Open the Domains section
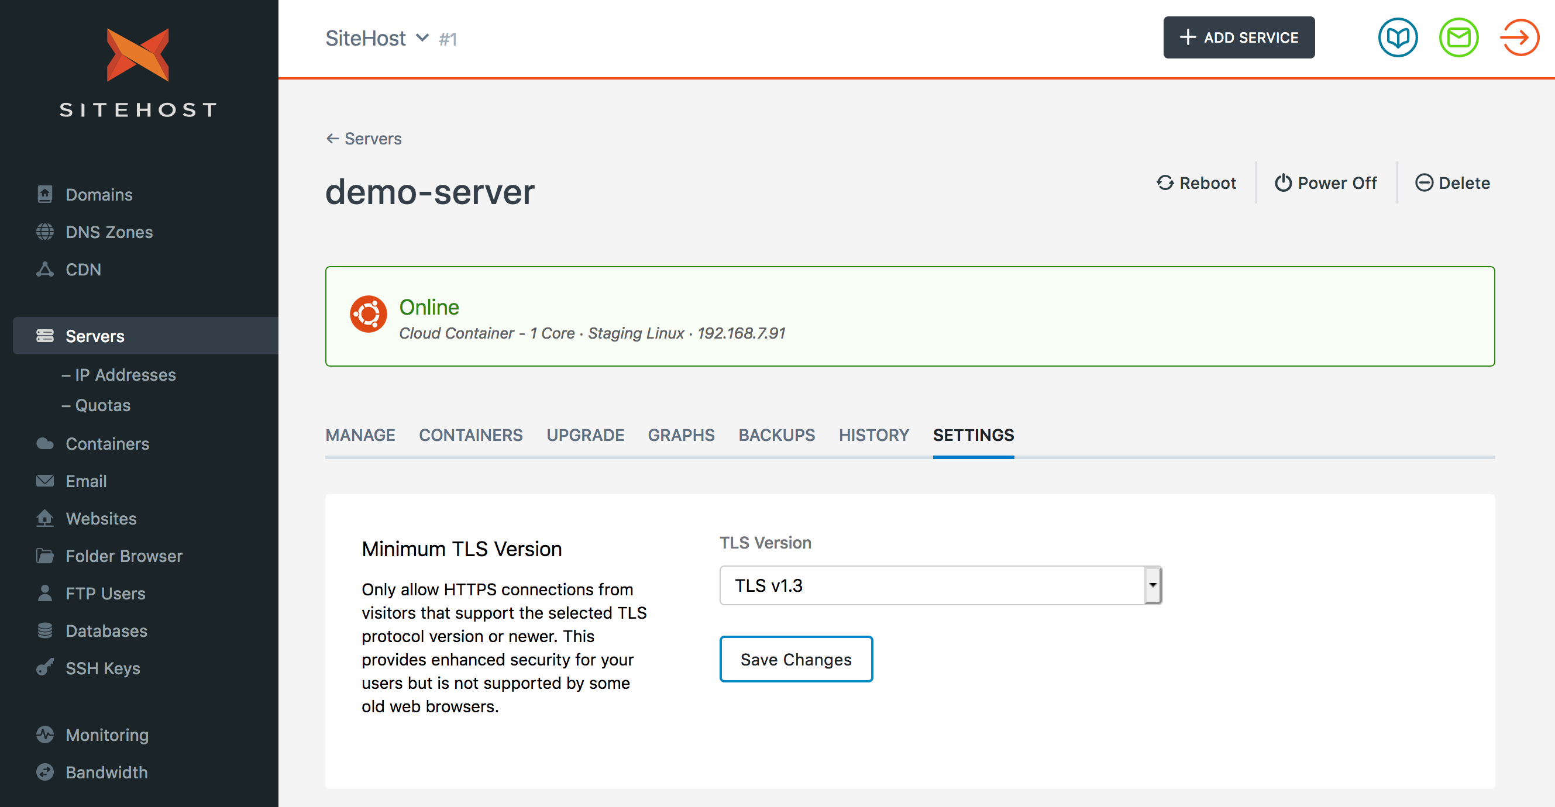This screenshot has width=1555, height=807. click(x=98, y=194)
